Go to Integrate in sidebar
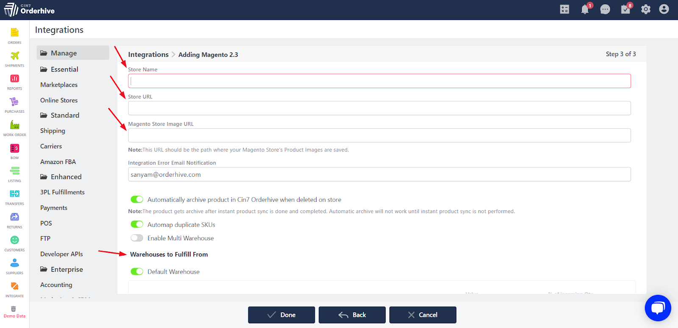 pyautogui.click(x=14, y=286)
